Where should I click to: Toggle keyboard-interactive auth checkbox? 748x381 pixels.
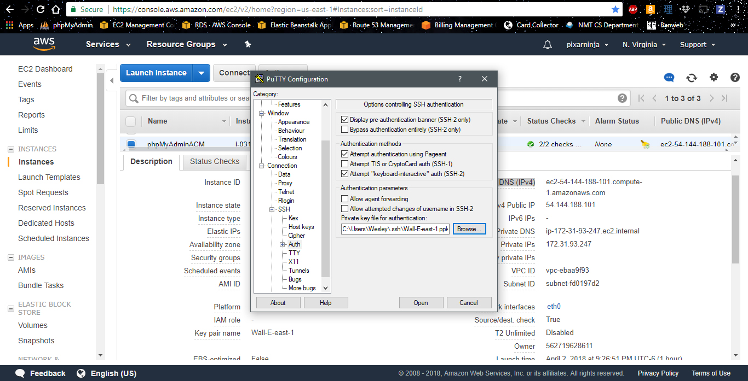click(x=344, y=174)
